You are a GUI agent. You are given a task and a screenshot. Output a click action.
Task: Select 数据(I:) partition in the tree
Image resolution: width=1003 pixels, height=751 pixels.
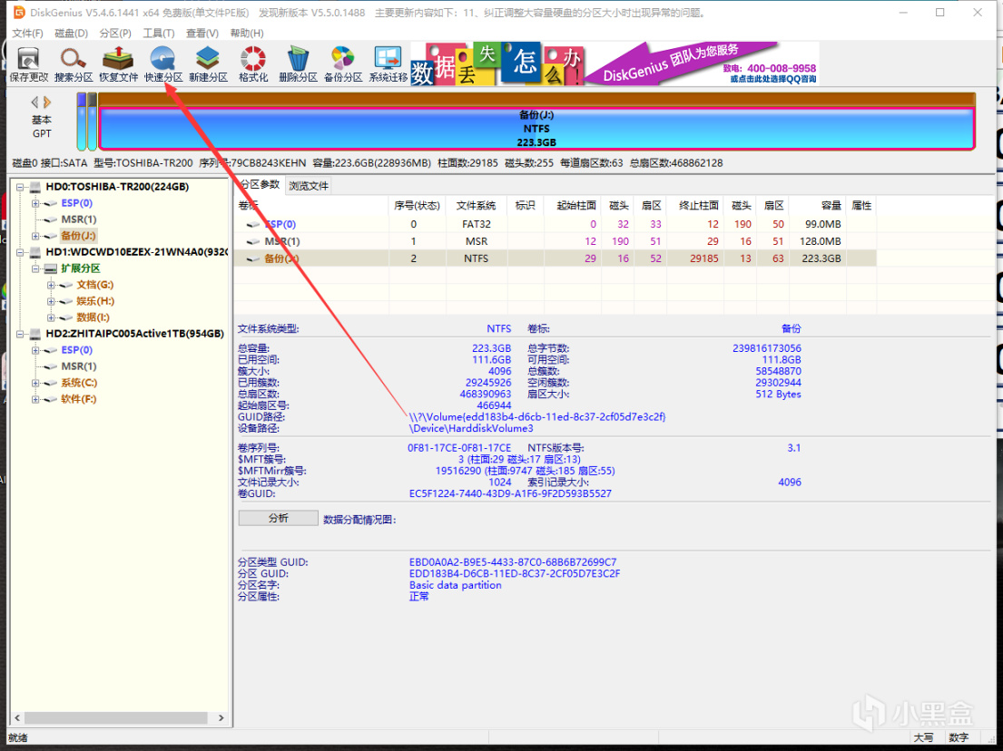(x=93, y=317)
